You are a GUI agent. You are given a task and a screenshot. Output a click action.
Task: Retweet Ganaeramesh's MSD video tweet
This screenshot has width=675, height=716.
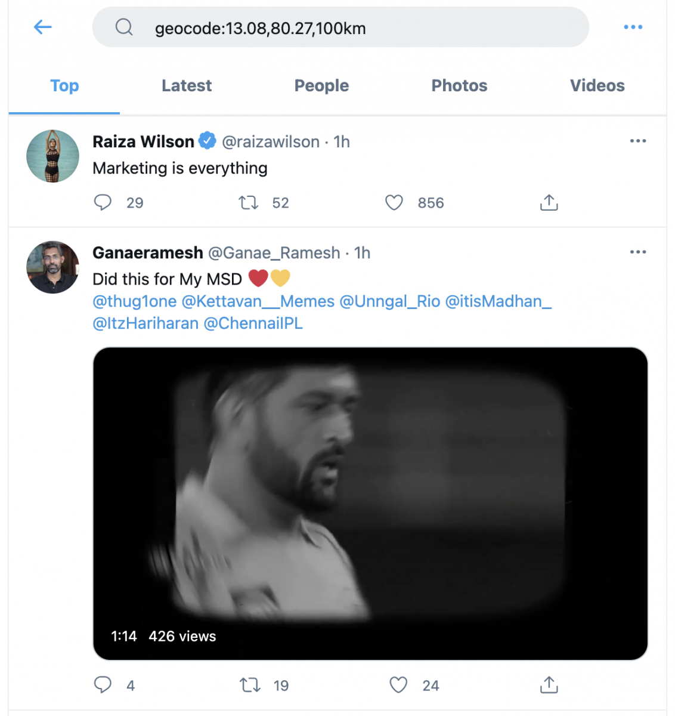coord(250,685)
